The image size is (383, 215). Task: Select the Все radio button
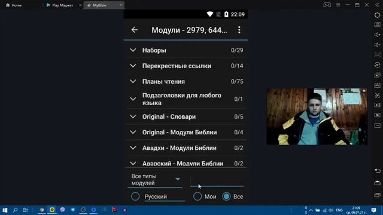tap(226, 196)
